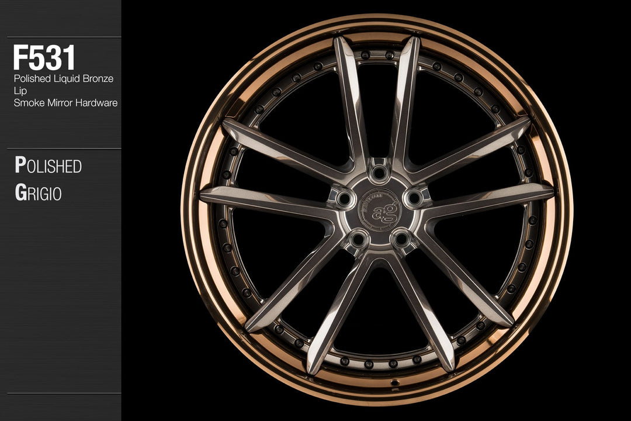Click the lower-left lug hole
Screen dimensions: 631x421
point(358,239)
